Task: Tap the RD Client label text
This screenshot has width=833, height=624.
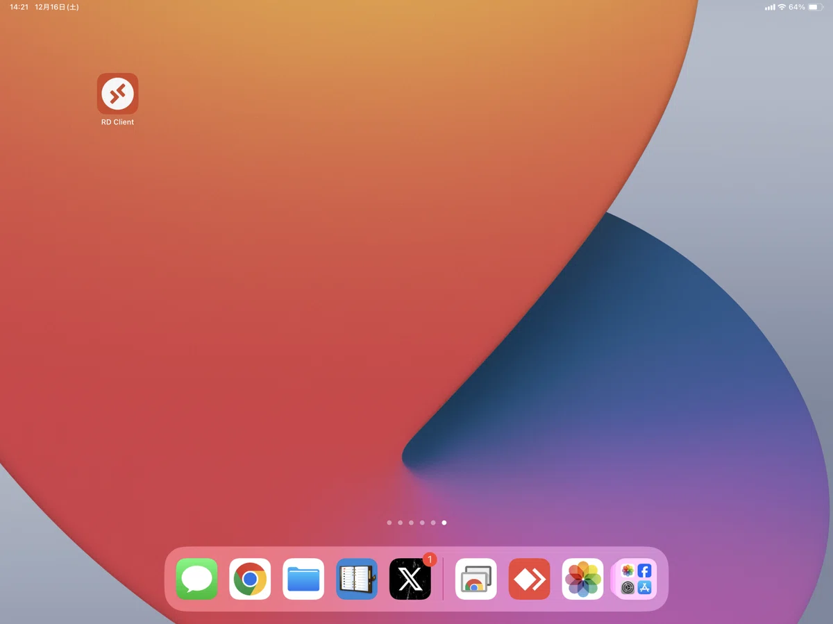Action: (x=117, y=122)
